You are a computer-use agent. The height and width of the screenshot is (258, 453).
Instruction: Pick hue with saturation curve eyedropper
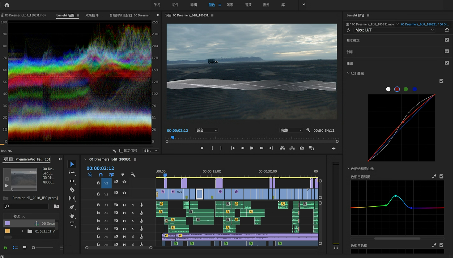(434, 176)
